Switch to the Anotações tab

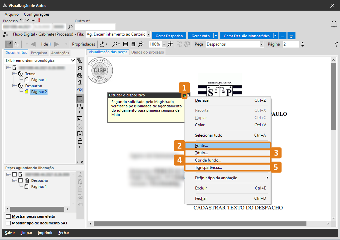60,53
